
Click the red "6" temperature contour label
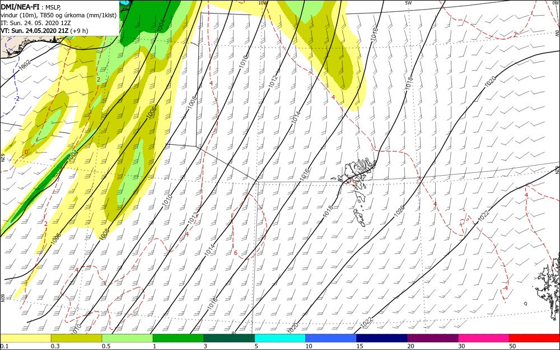(x=236, y=253)
